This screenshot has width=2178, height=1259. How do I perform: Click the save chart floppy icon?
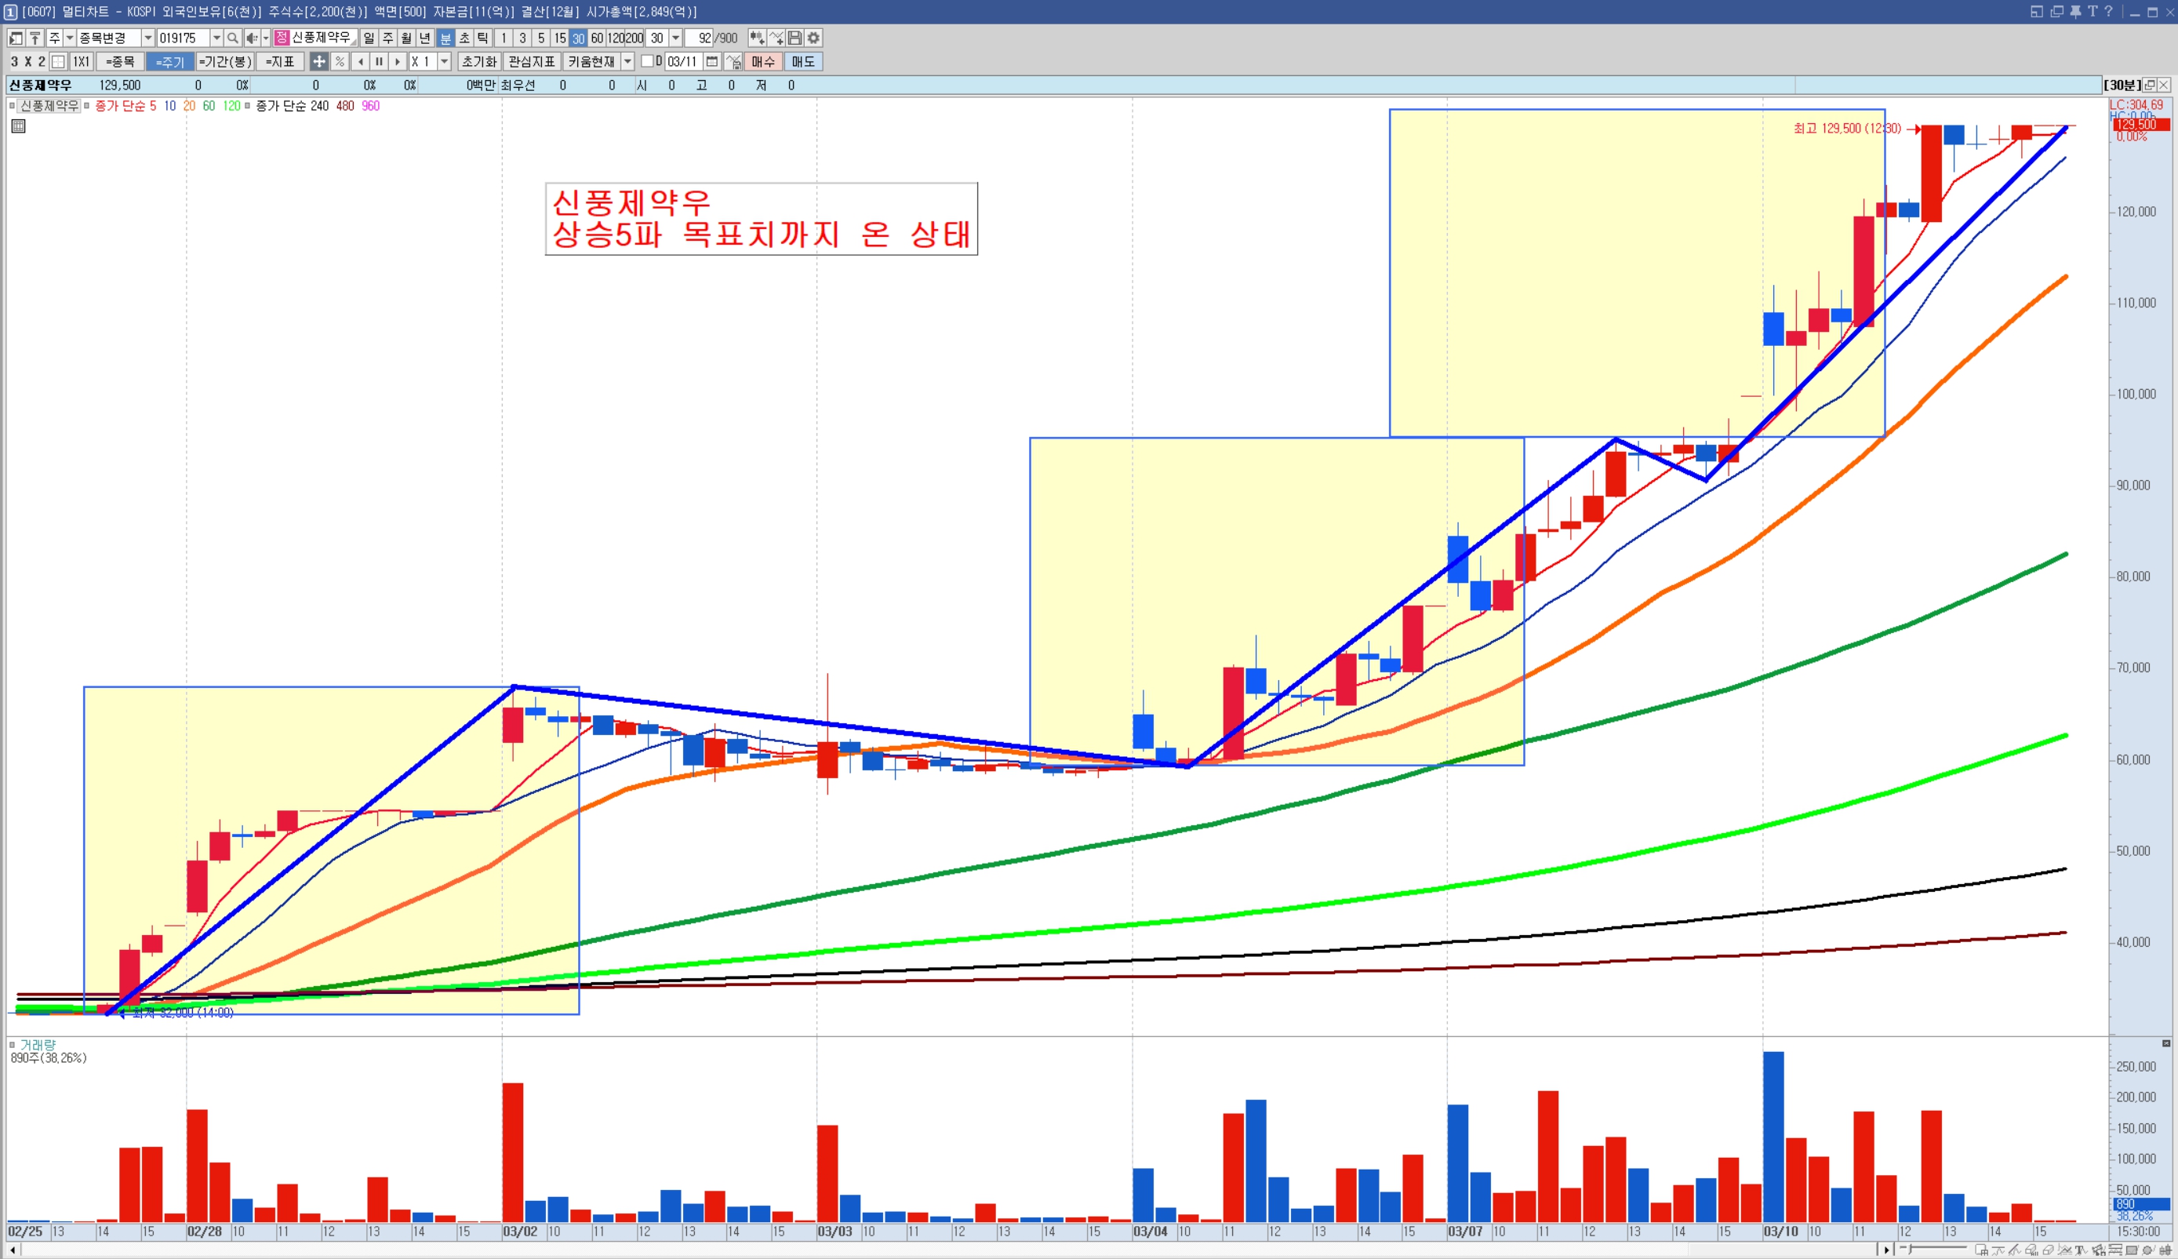(795, 38)
